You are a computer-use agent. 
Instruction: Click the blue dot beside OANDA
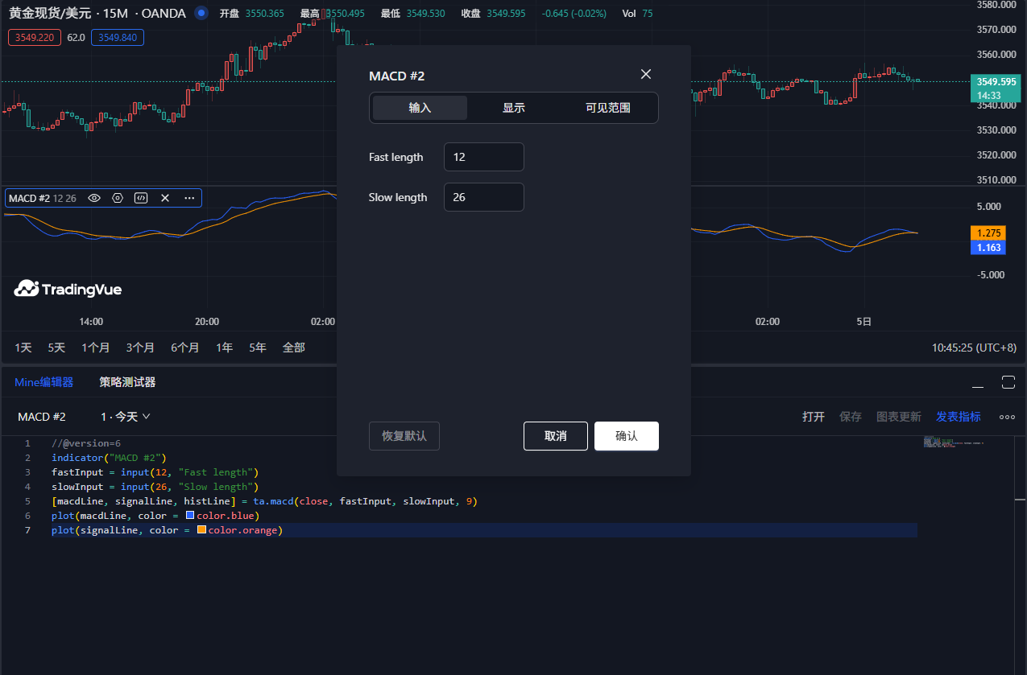coord(201,13)
